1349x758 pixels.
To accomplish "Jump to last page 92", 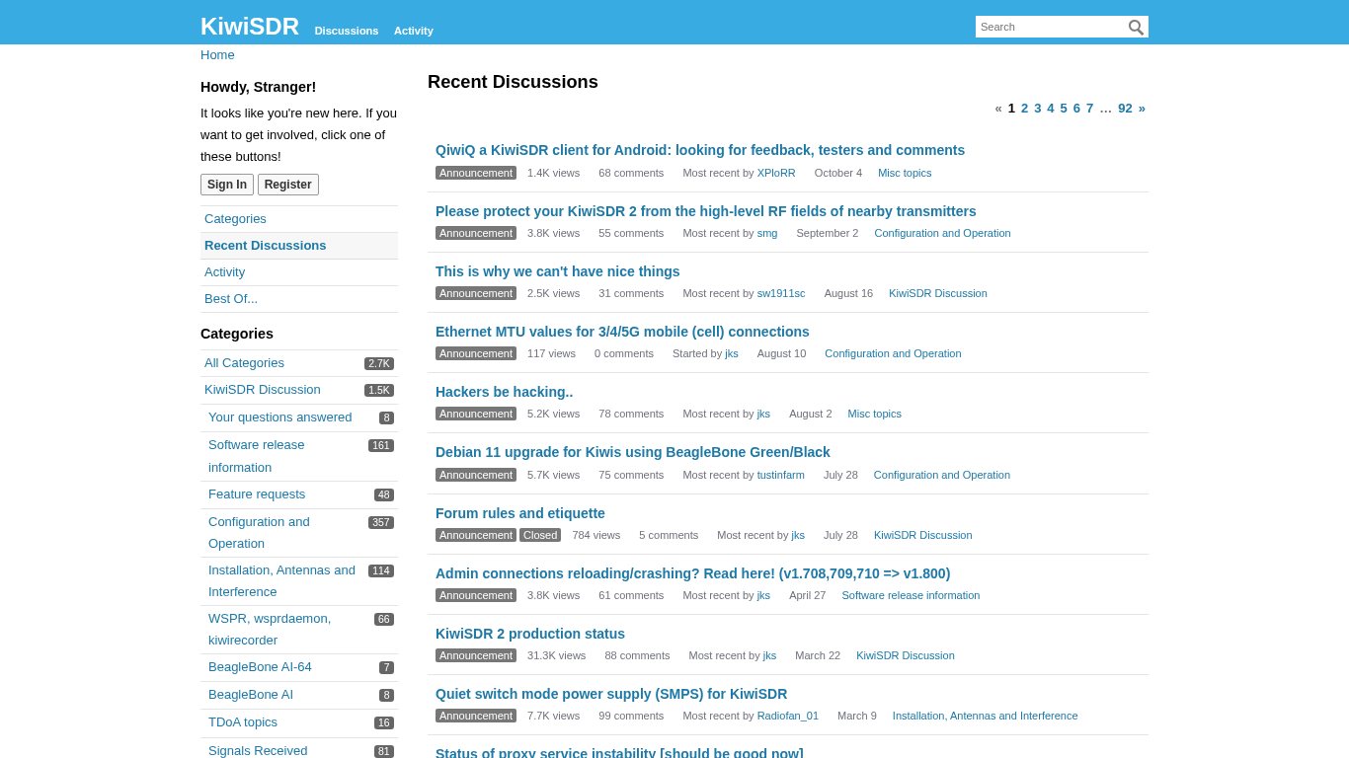I will [1126, 109].
